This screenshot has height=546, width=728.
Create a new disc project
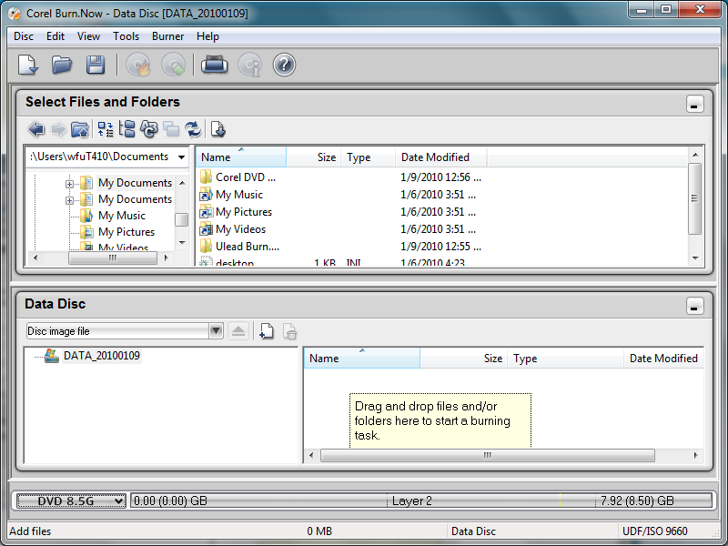point(28,65)
